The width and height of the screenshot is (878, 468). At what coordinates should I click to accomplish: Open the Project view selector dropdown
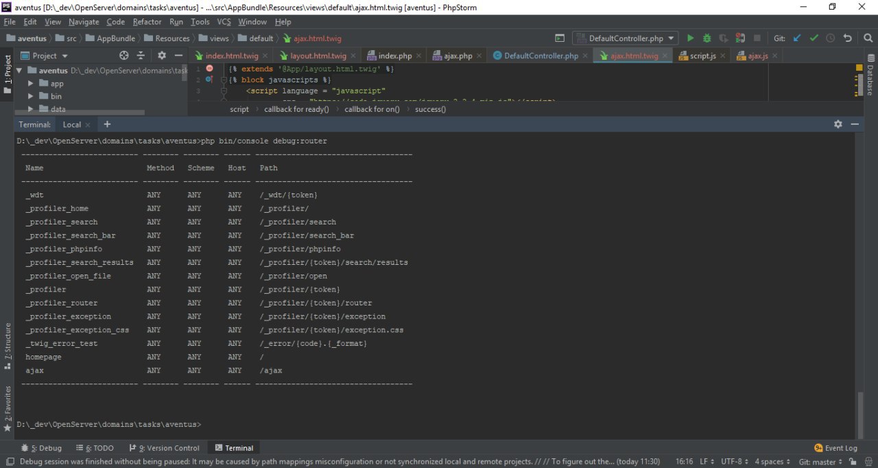point(45,56)
